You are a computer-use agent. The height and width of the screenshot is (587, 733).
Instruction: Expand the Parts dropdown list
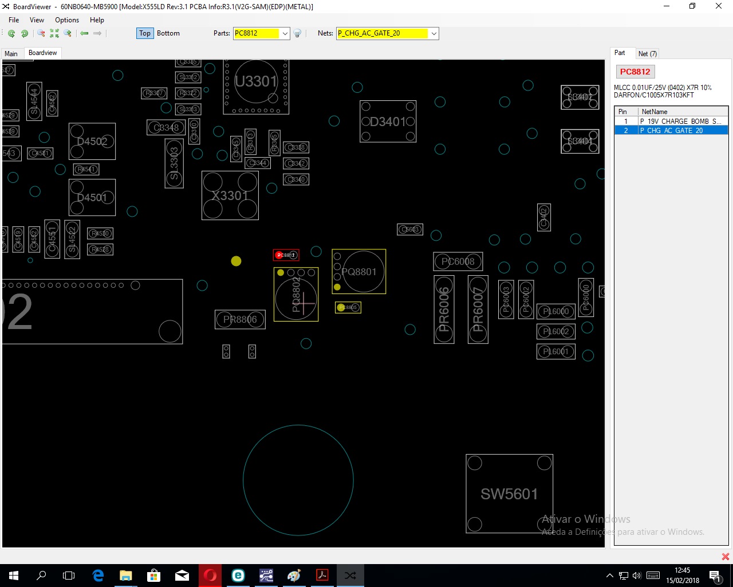tap(285, 33)
